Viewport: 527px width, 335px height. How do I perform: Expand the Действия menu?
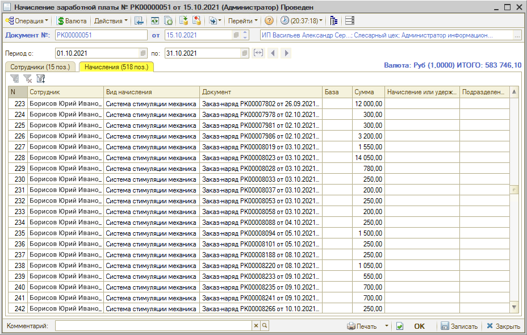coord(110,21)
